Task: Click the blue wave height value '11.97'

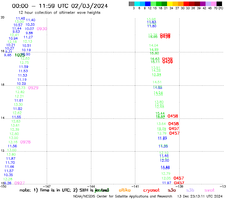Action: (x=167, y=183)
